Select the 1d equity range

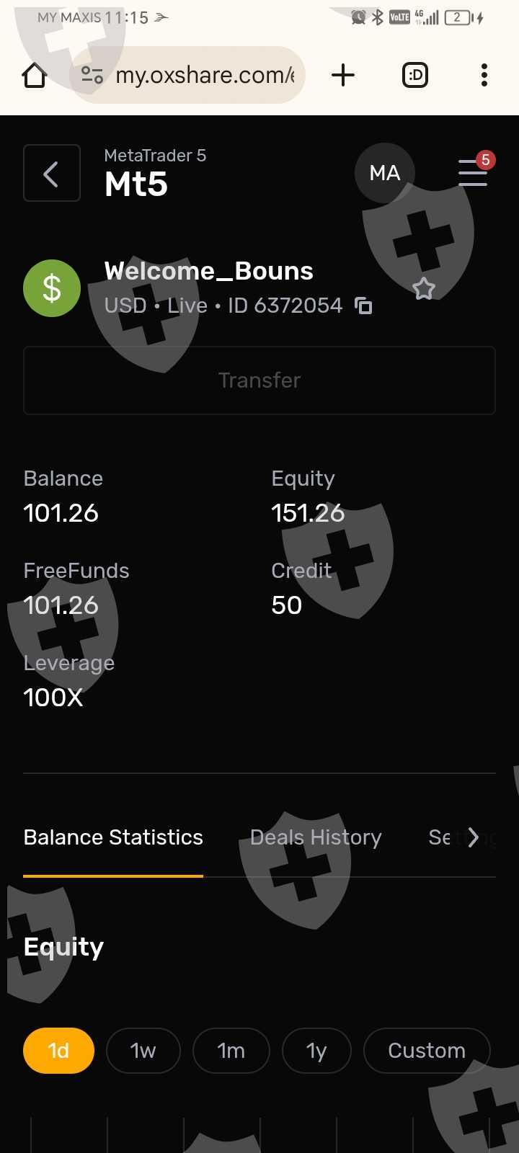coord(58,1051)
